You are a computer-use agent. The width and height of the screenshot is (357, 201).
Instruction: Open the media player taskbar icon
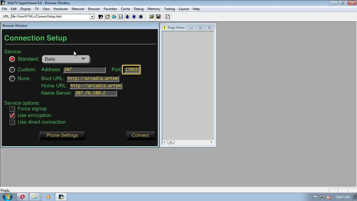[48, 197]
